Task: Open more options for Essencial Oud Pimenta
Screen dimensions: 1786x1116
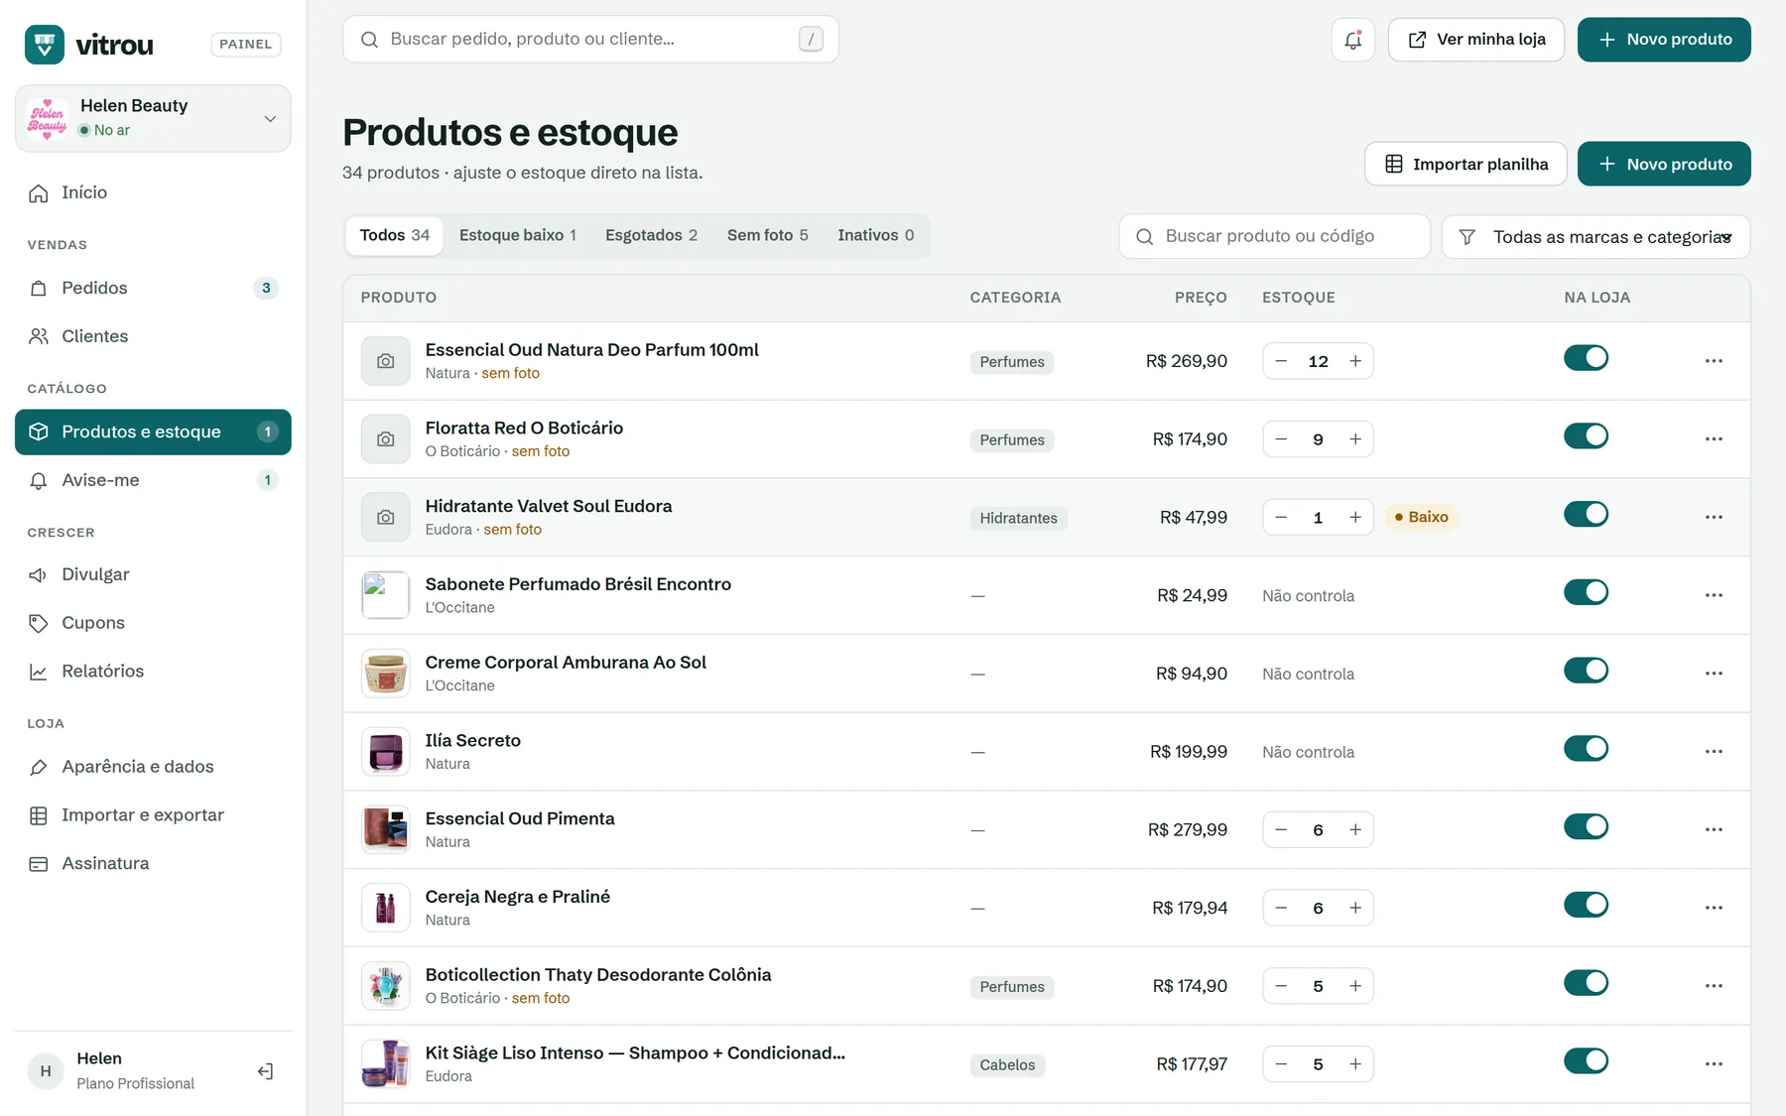Action: click(1714, 829)
